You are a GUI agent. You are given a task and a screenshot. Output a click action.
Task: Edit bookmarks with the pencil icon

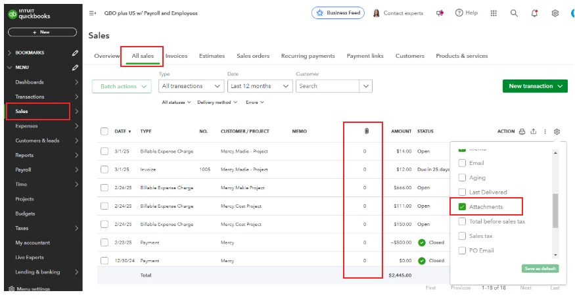click(75, 53)
